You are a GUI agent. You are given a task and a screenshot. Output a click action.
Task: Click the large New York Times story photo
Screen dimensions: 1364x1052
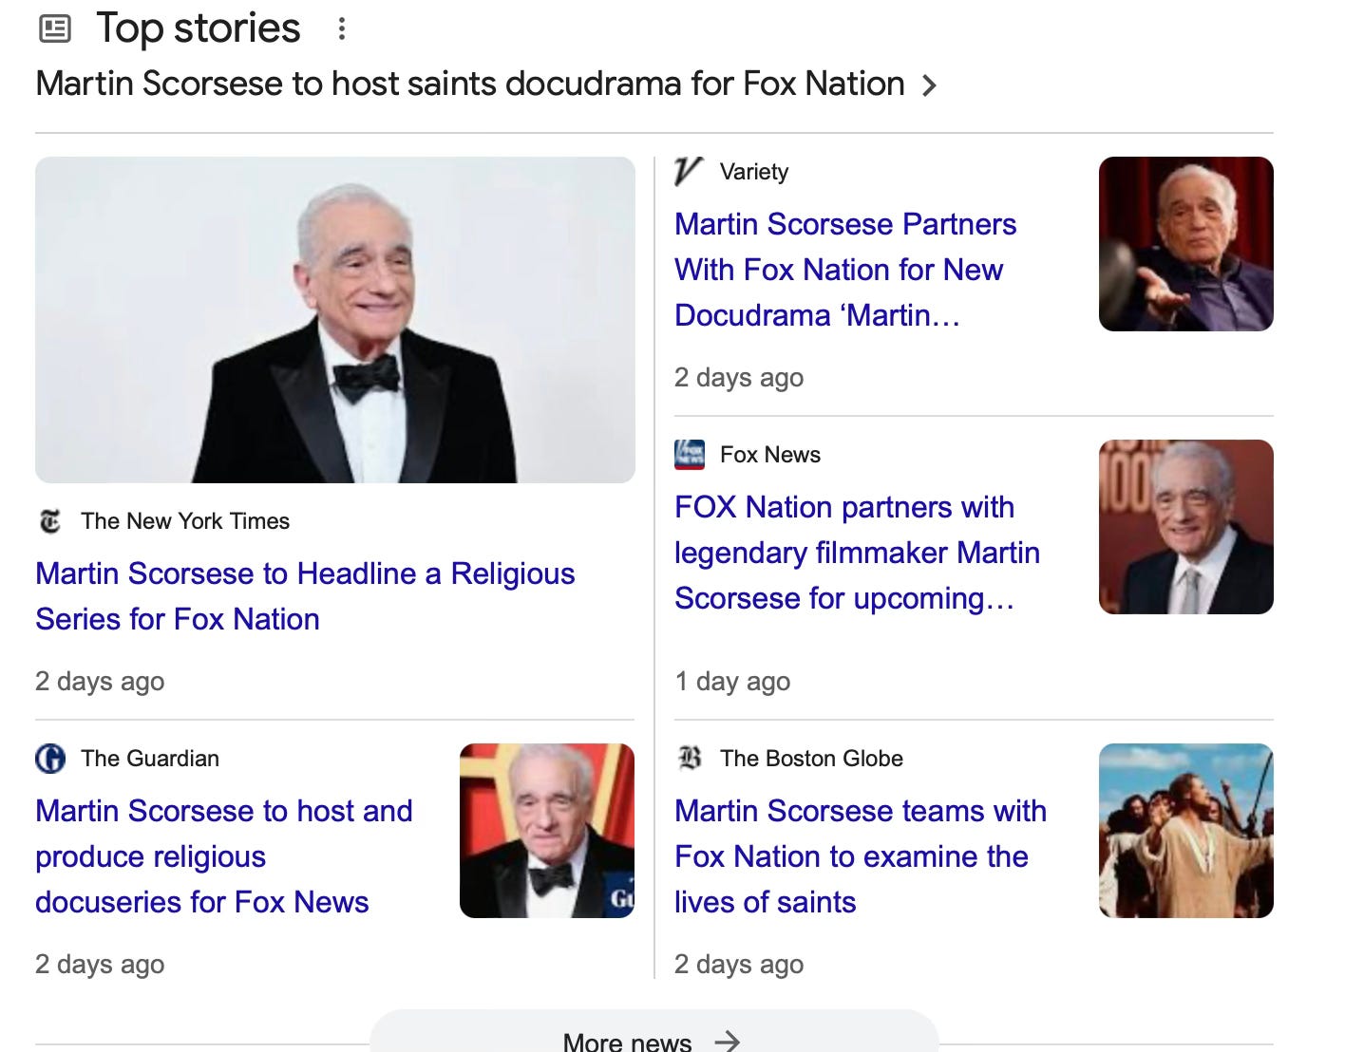point(335,320)
